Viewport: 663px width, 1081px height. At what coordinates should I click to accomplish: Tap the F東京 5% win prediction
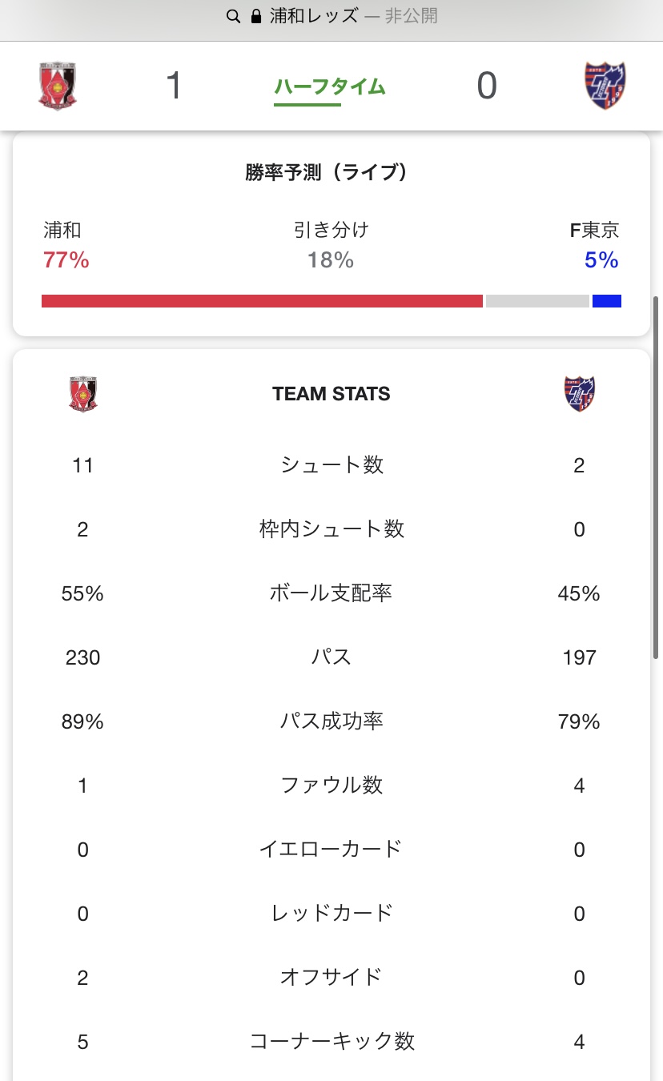tap(595, 246)
